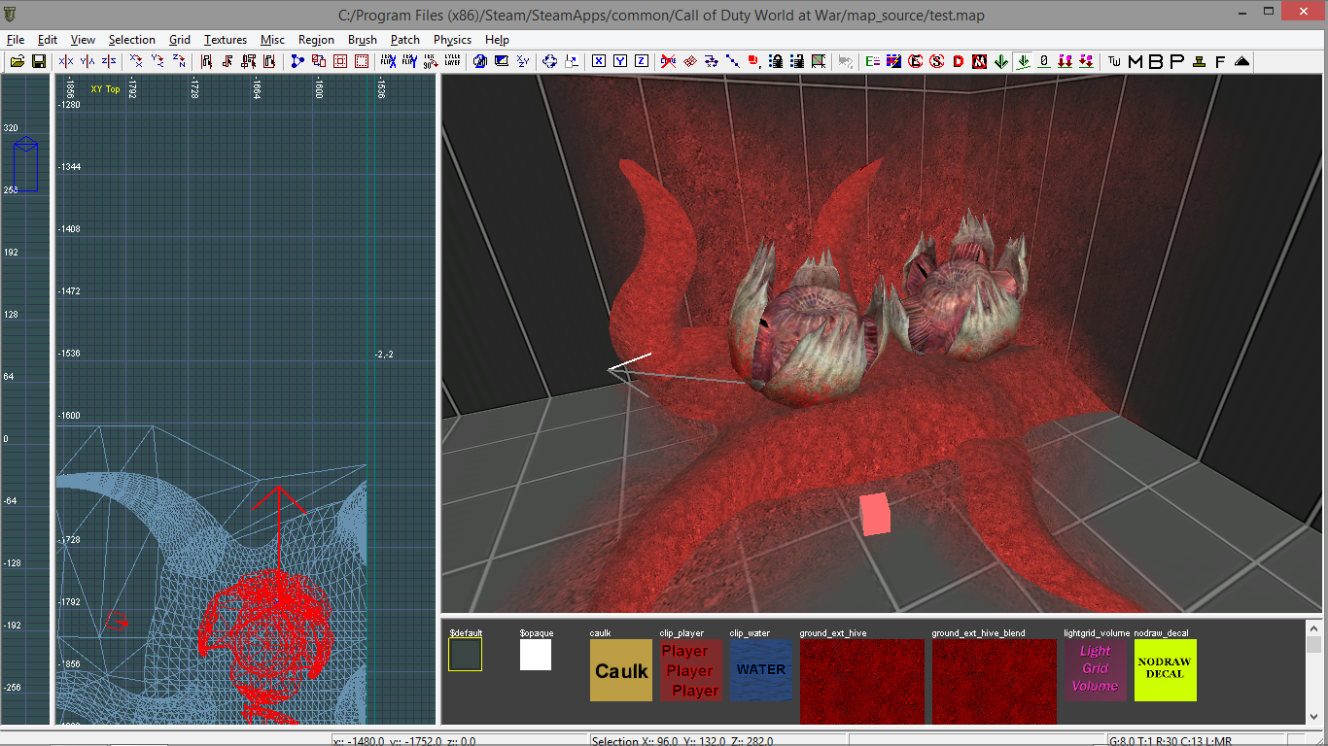Click the crossed-out E circle icon
1328x746 pixels.
[916, 61]
